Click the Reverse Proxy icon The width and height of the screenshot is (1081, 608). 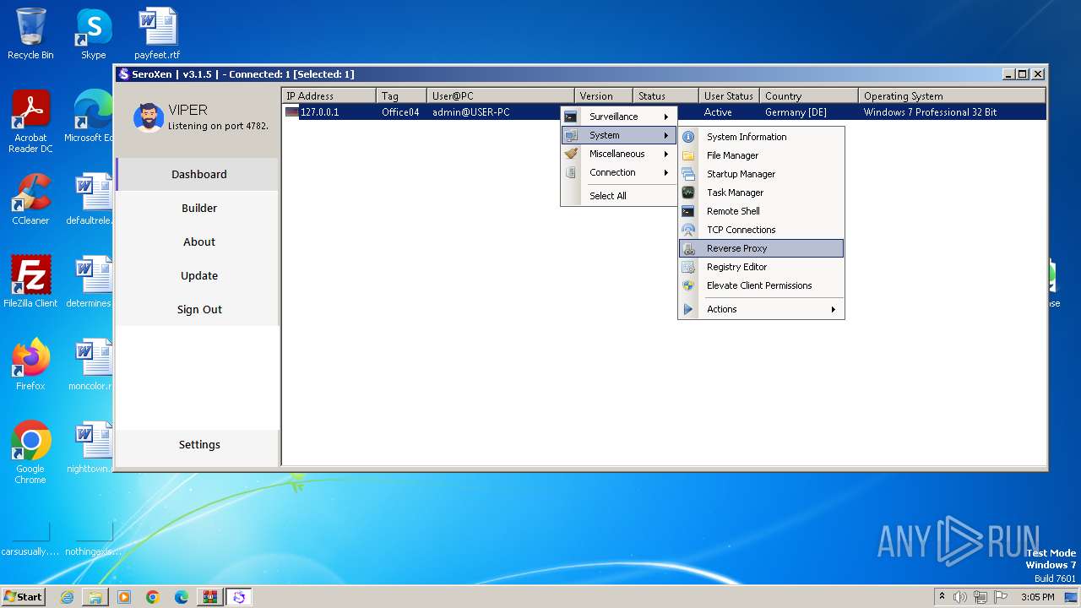pos(688,248)
